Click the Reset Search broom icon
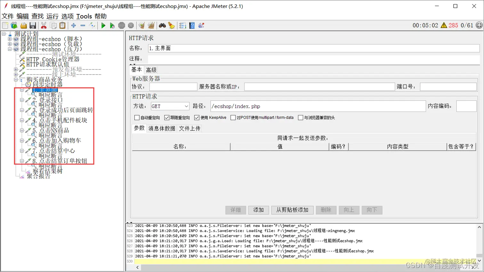The image size is (484, 272). pyautogui.click(x=172, y=26)
